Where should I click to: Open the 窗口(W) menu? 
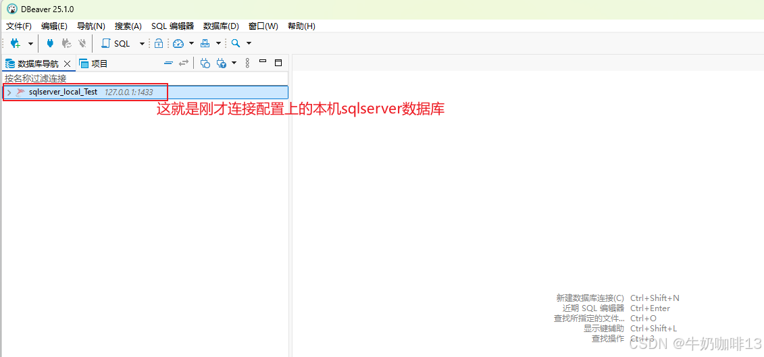263,26
